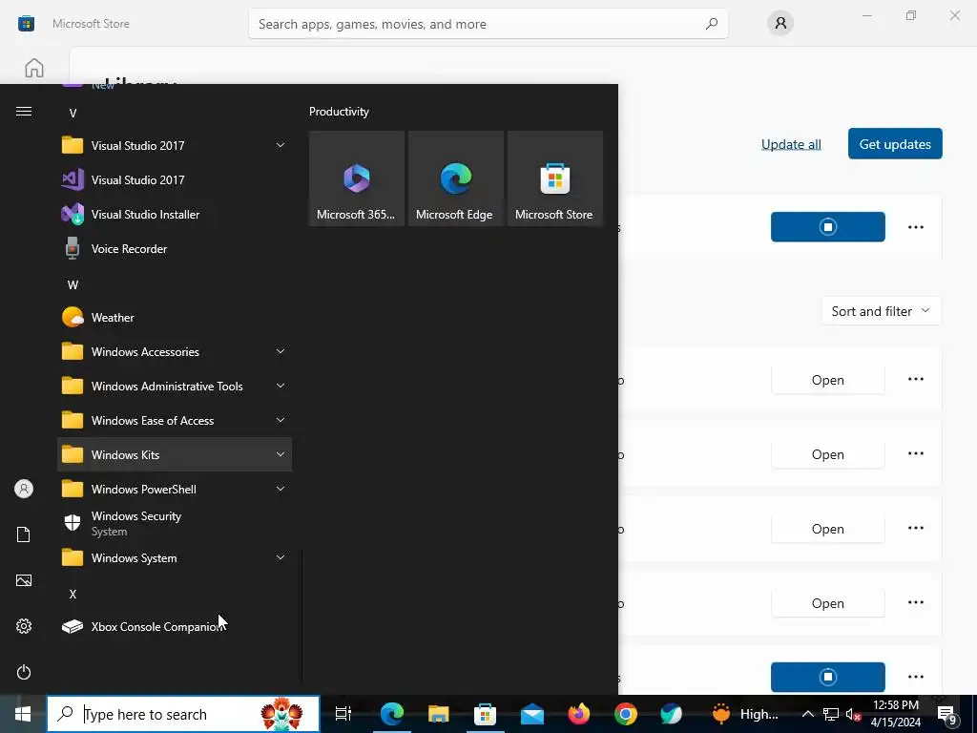Expand Windows System folder

[x=175, y=557]
